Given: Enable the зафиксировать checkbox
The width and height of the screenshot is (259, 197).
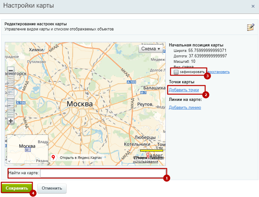Looking at the screenshot, I should click(x=176, y=72).
